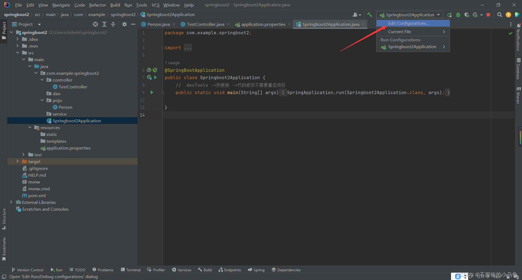
Task: Collapse the resources folder
Action: [30, 127]
